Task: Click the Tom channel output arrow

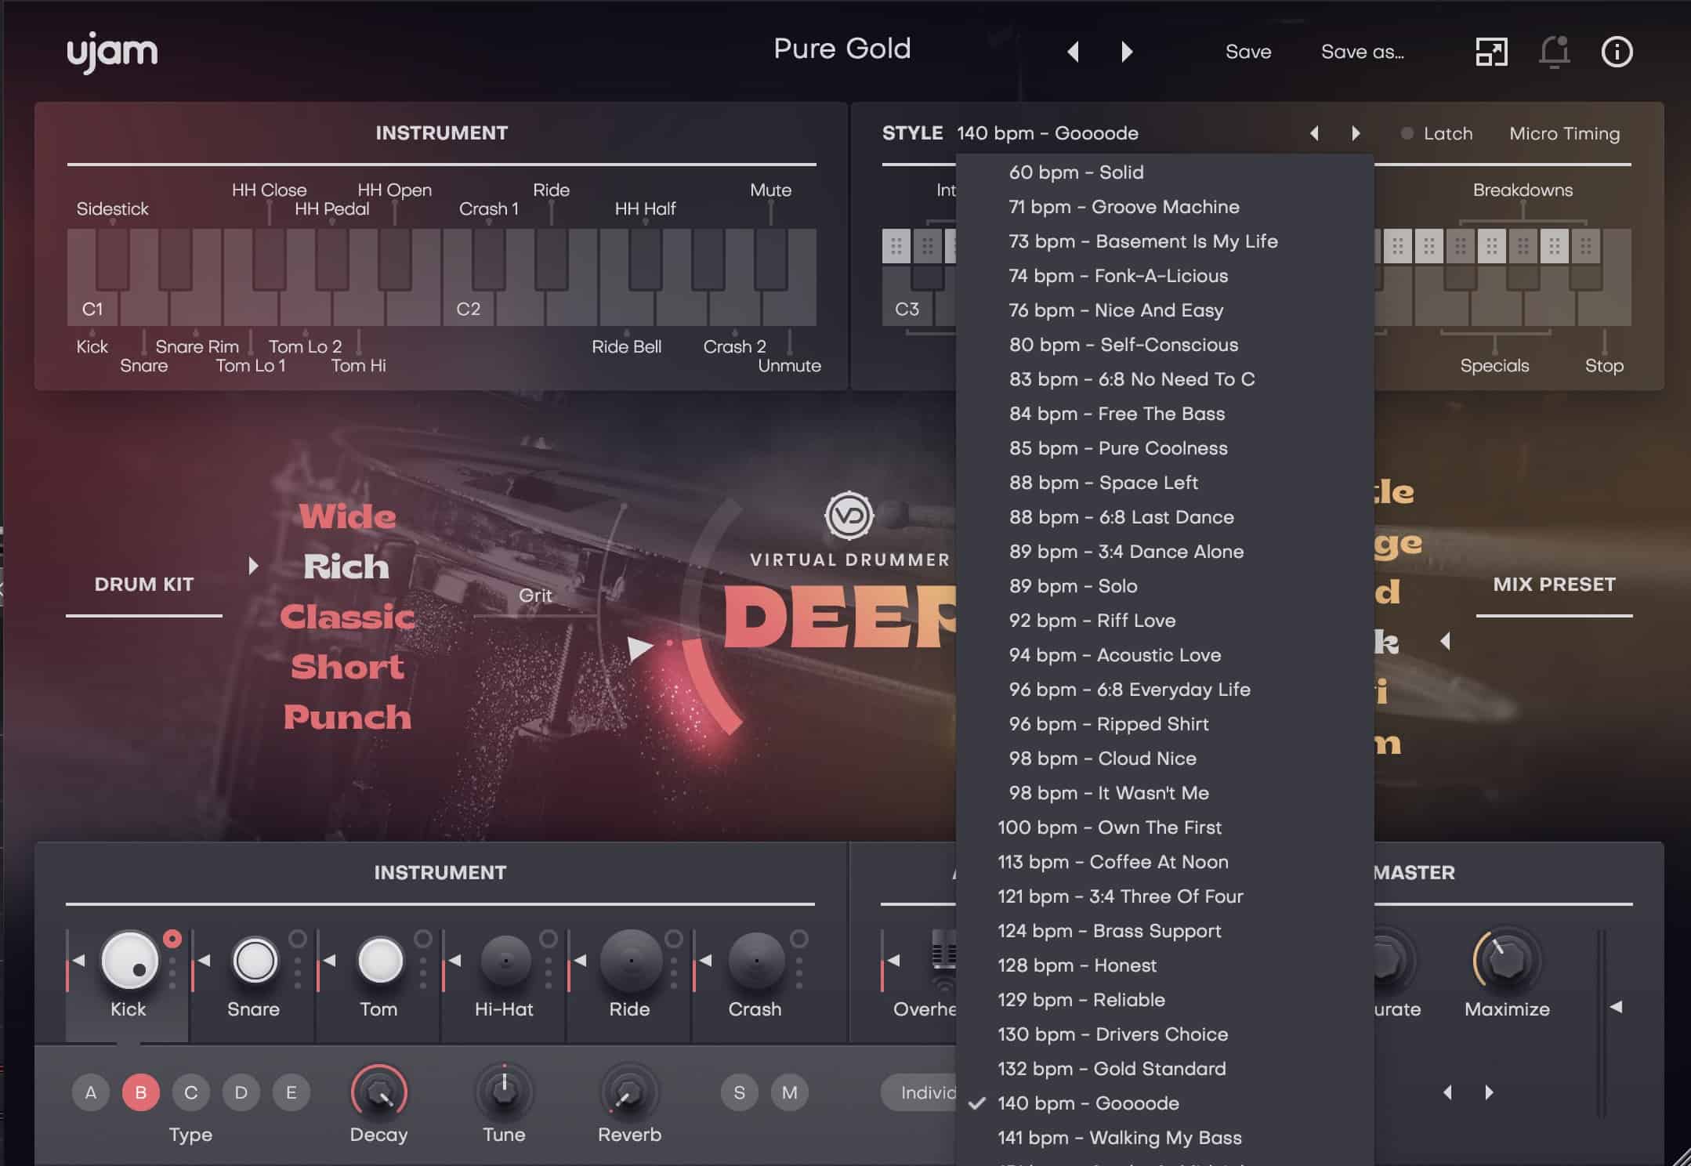Action: coord(329,960)
